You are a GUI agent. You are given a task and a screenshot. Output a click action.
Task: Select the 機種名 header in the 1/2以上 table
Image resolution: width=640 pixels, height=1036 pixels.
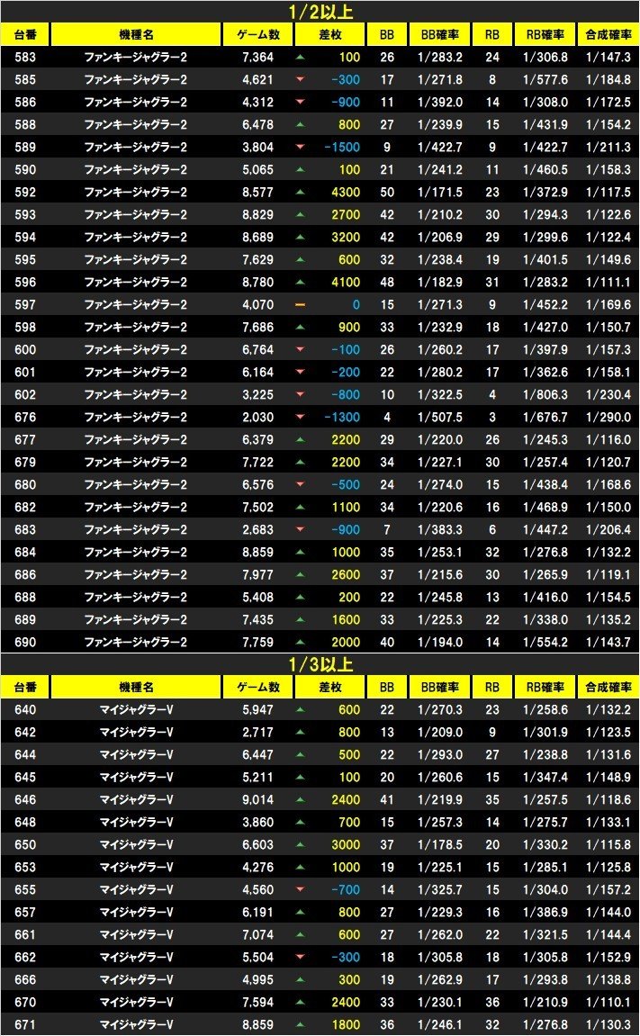[x=135, y=34]
